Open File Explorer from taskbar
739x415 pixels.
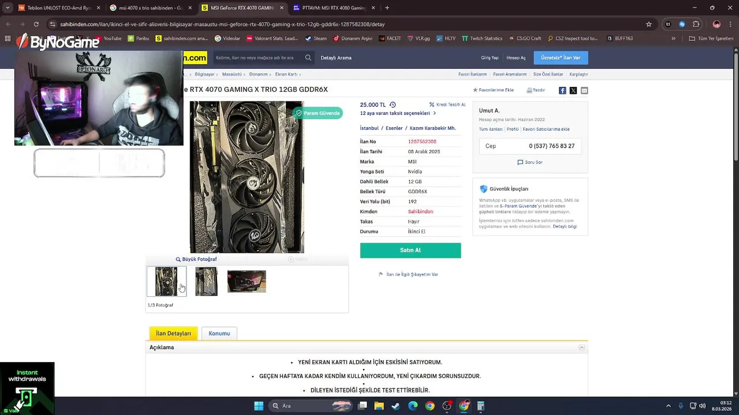379,406
